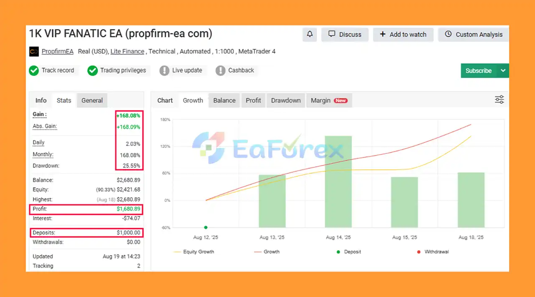This screenshot has height=297, width=535.
Task: Toggle the Deposit legend marker
Action: [x=348, y=252]
